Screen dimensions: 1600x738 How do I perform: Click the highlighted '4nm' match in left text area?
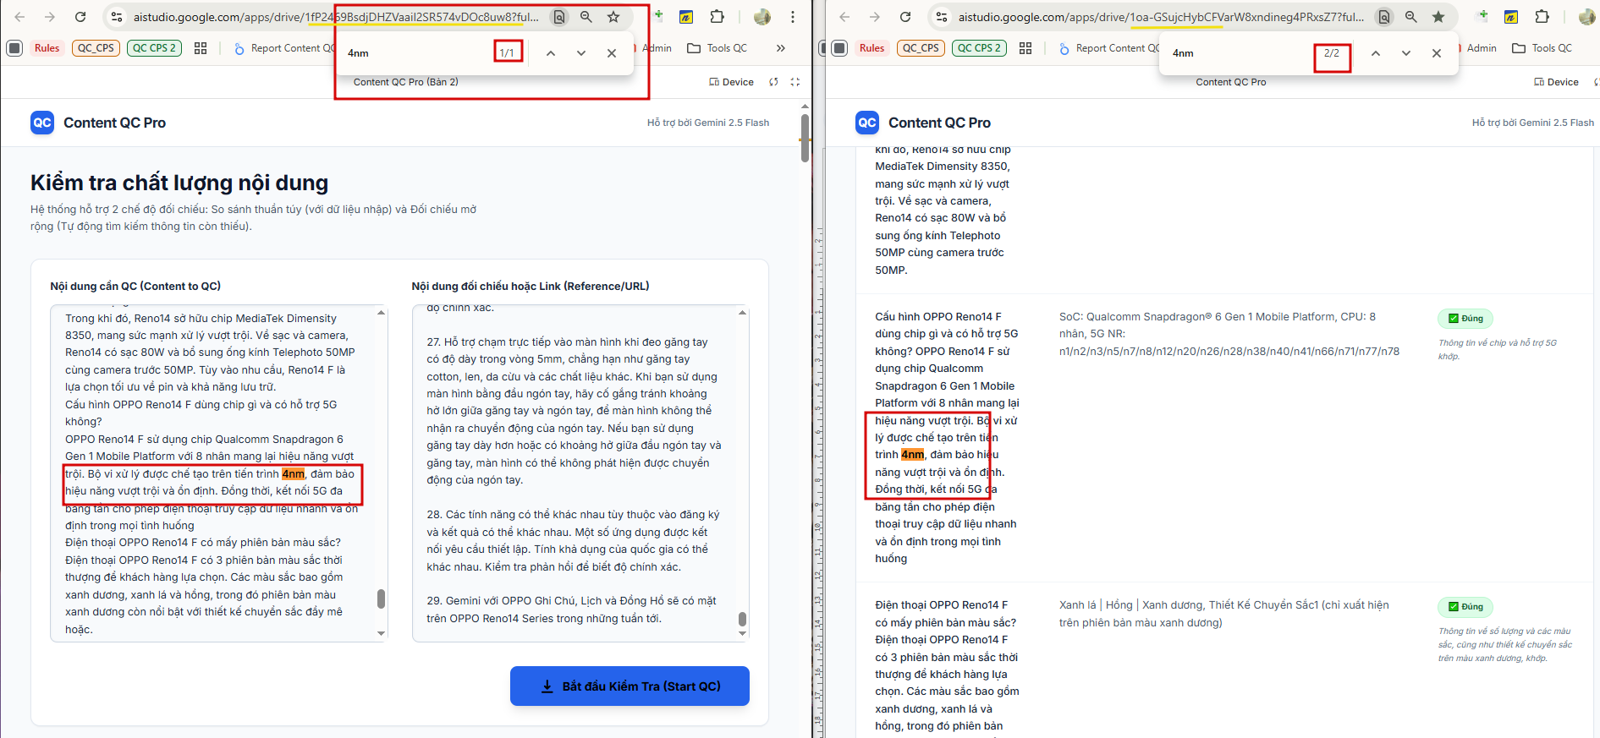coord(293,474)
